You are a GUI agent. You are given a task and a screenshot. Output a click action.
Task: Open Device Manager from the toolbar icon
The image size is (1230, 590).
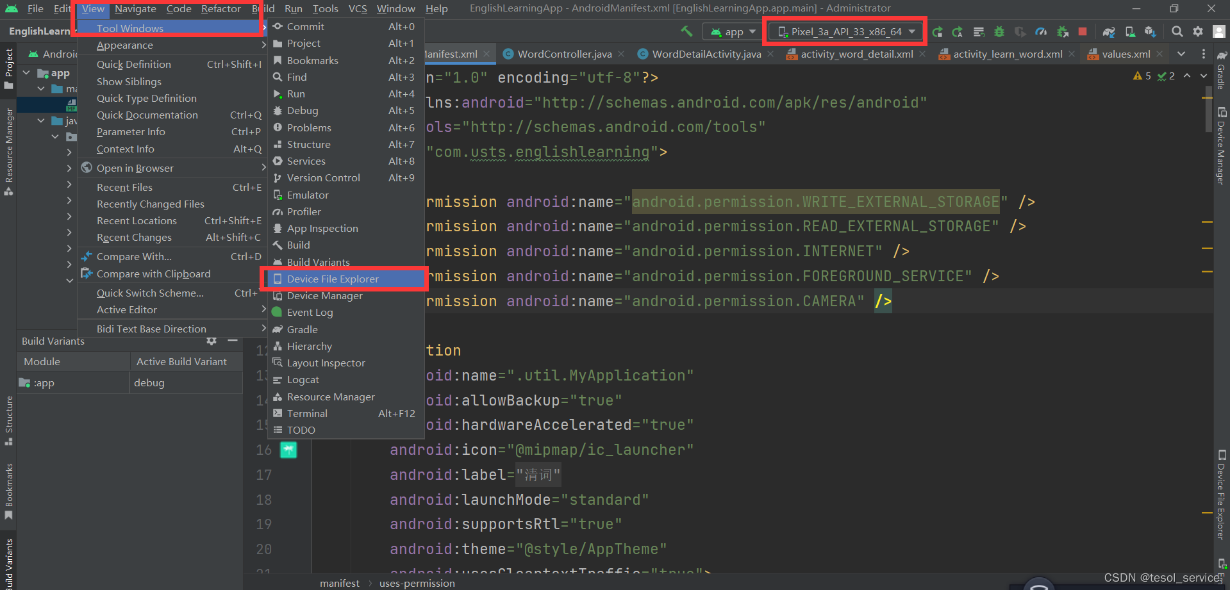(1129, 31)
